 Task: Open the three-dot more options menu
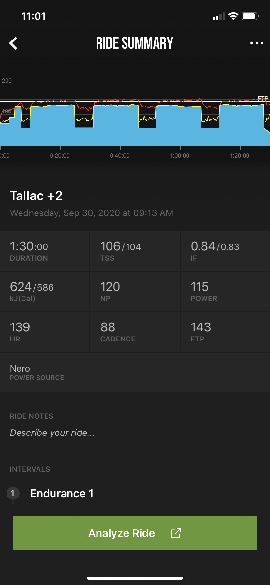pos(257,43)
